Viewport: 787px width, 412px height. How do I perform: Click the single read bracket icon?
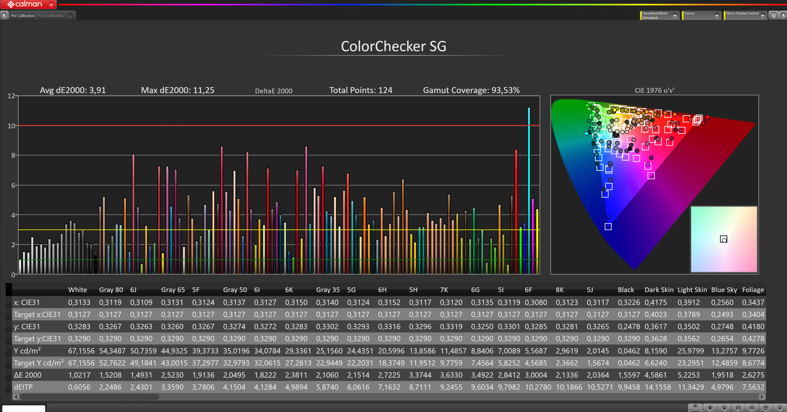click(x=738, y=408)
